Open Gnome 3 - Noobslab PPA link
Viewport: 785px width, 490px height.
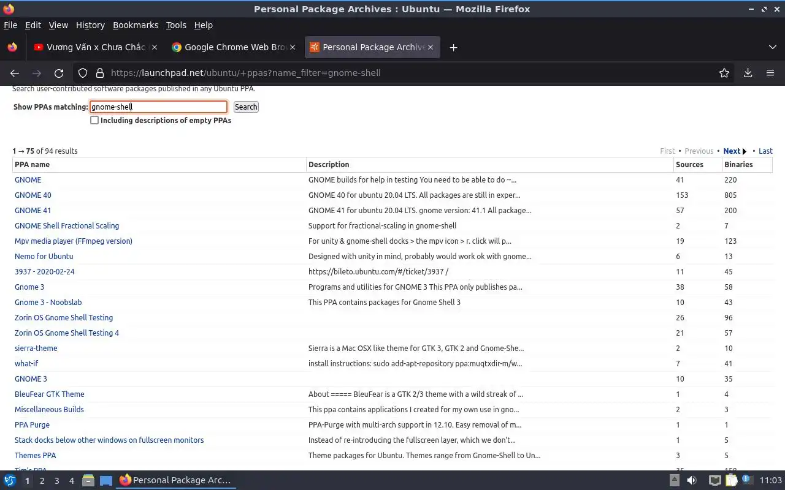tap(48, 303)
